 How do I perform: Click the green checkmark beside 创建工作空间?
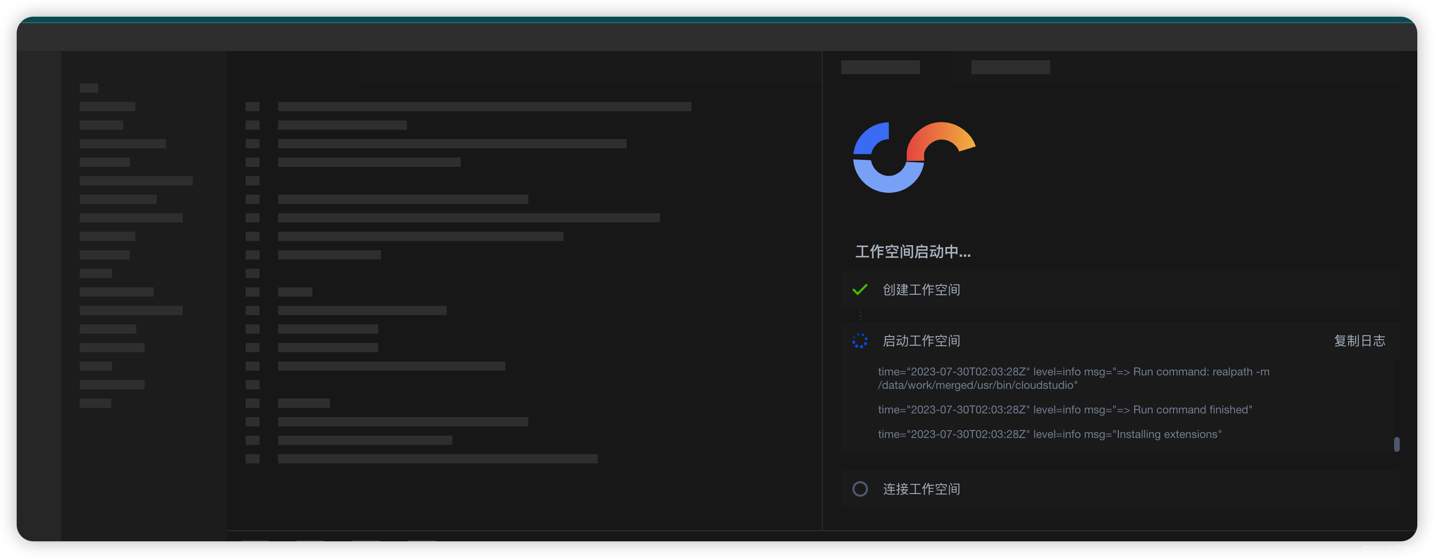pos(859,290)
